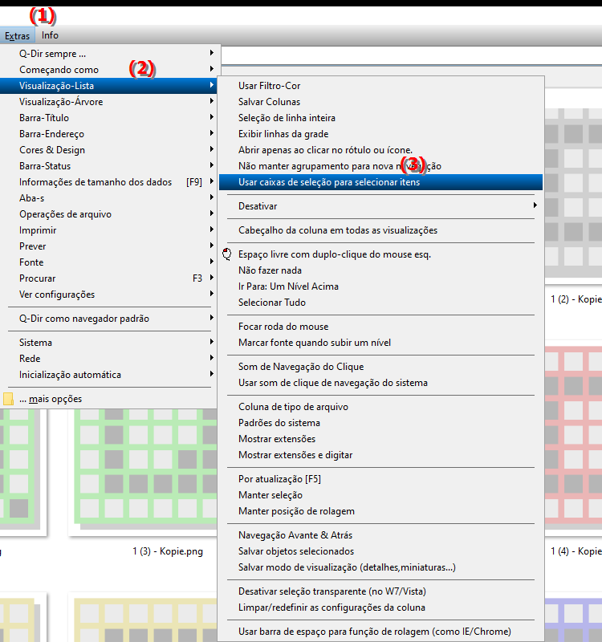Expand the Barra-Título submenu

(x=108, y=118)
